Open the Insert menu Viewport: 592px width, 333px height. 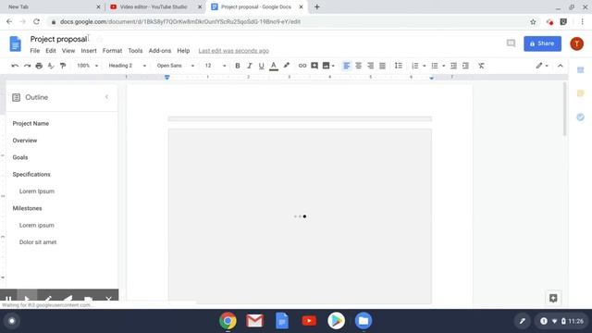[x=89, y=51]
